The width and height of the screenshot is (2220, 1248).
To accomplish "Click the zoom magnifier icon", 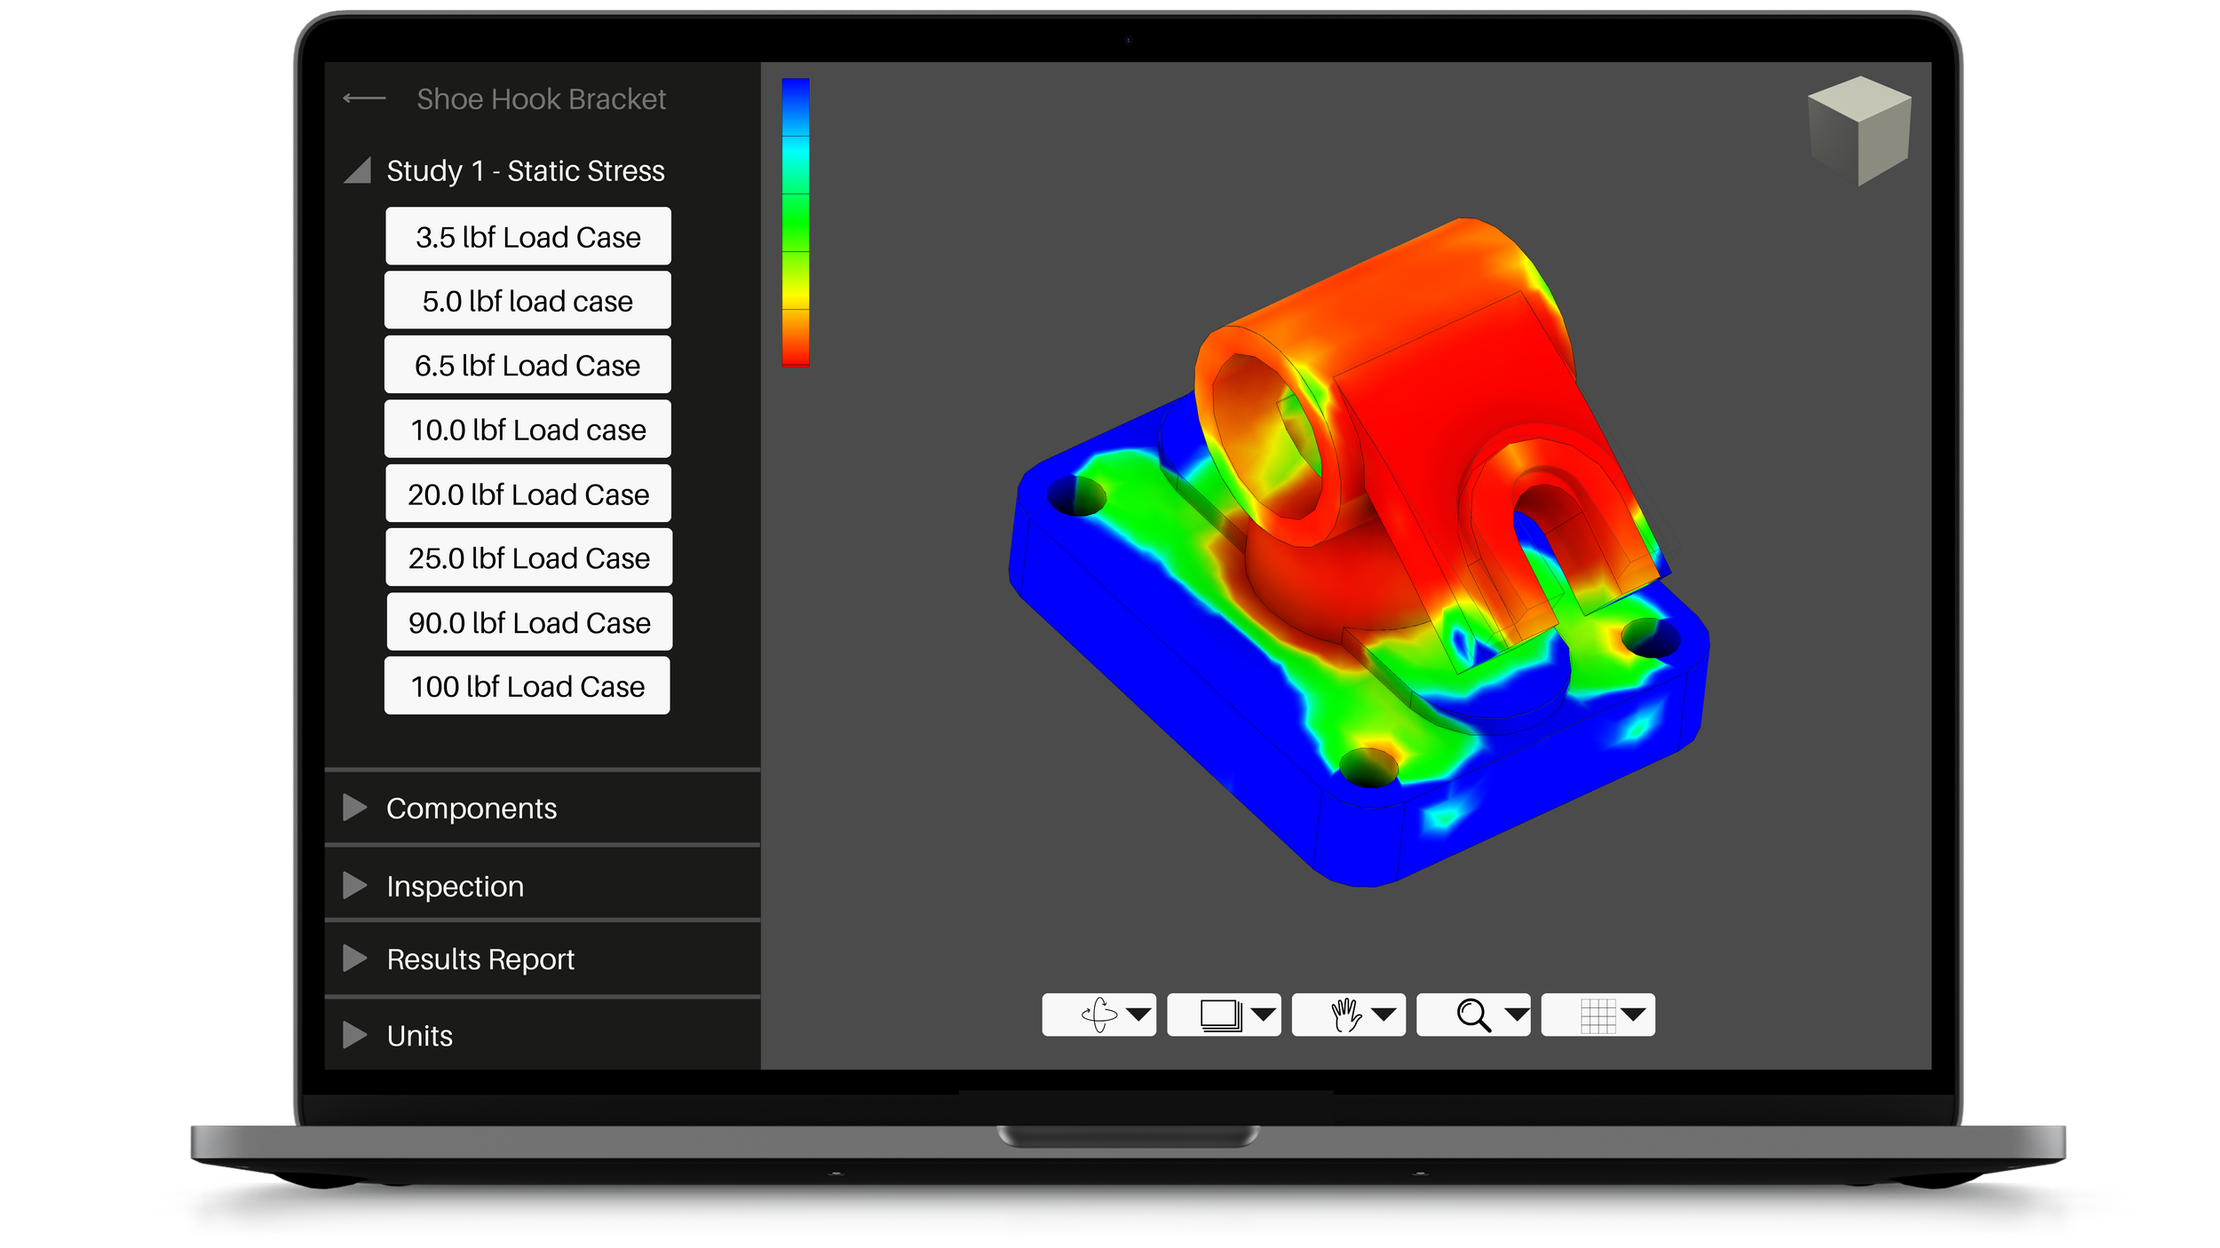I will (1472, 1015).
